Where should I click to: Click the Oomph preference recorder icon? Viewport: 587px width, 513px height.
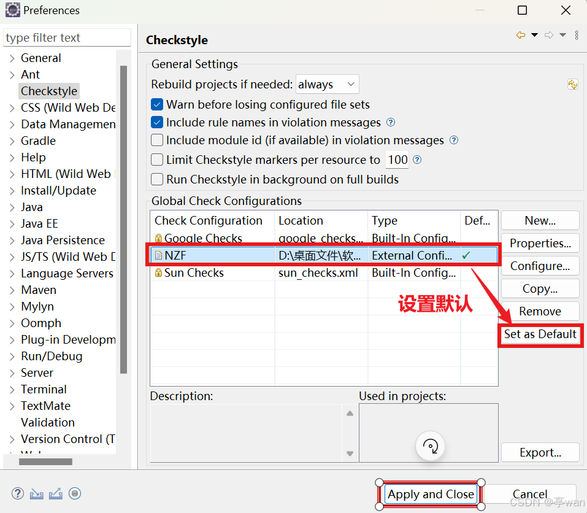(75, 493)
